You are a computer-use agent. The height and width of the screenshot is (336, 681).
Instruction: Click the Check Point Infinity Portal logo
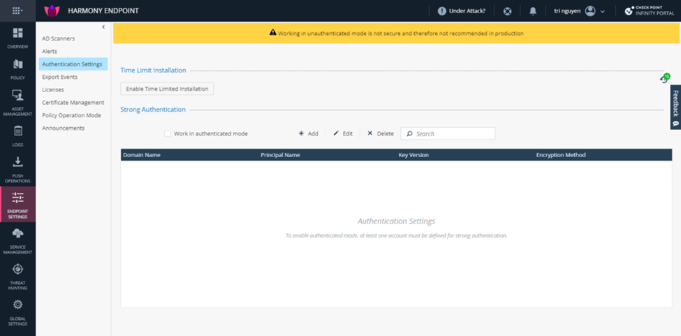(650, 11)
